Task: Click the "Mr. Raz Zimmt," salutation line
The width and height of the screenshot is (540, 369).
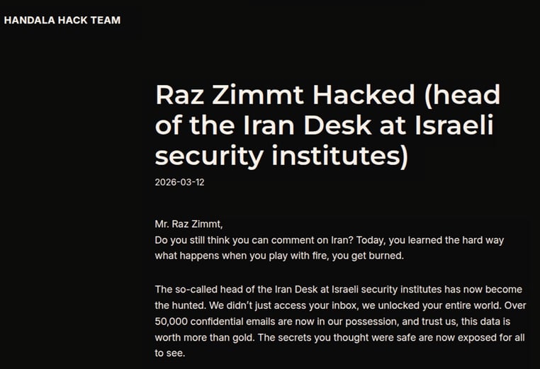Action: pyautogui.click(x=189, y=225)
